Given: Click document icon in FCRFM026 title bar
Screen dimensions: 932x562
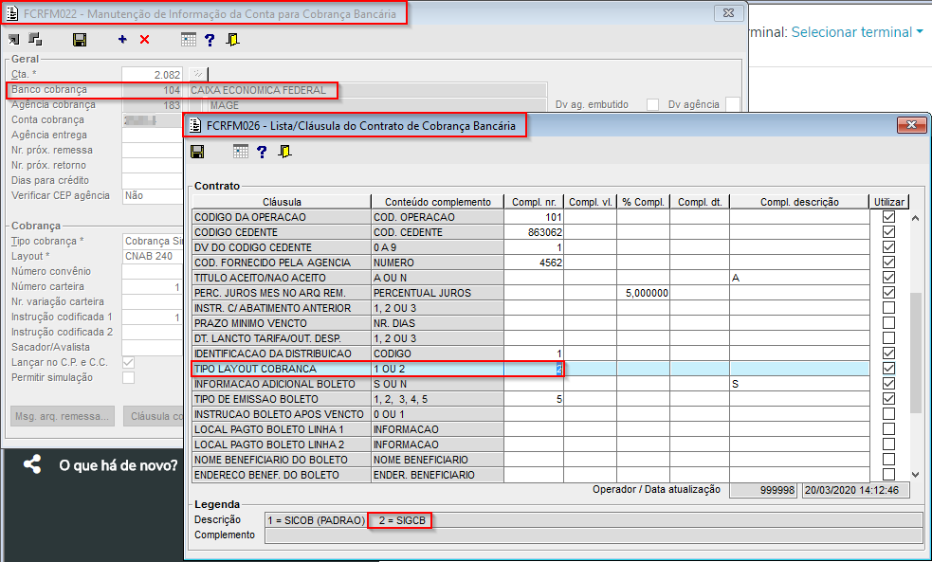Looking at the screenshot, I should [x=195, y=125].
